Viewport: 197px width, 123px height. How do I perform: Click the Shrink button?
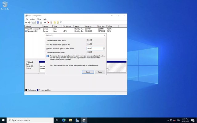[88, 72]
